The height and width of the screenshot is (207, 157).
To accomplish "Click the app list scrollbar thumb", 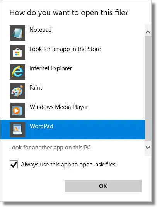I will (x=148, y=88).
